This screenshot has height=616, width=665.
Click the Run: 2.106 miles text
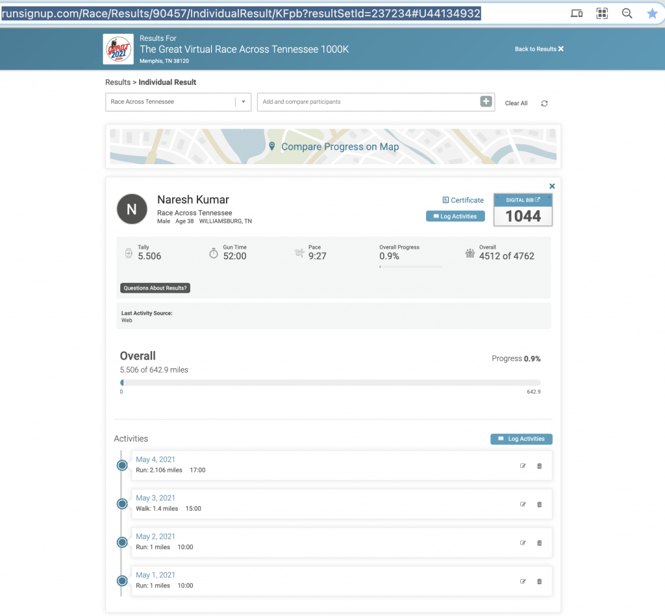(159, 470)
